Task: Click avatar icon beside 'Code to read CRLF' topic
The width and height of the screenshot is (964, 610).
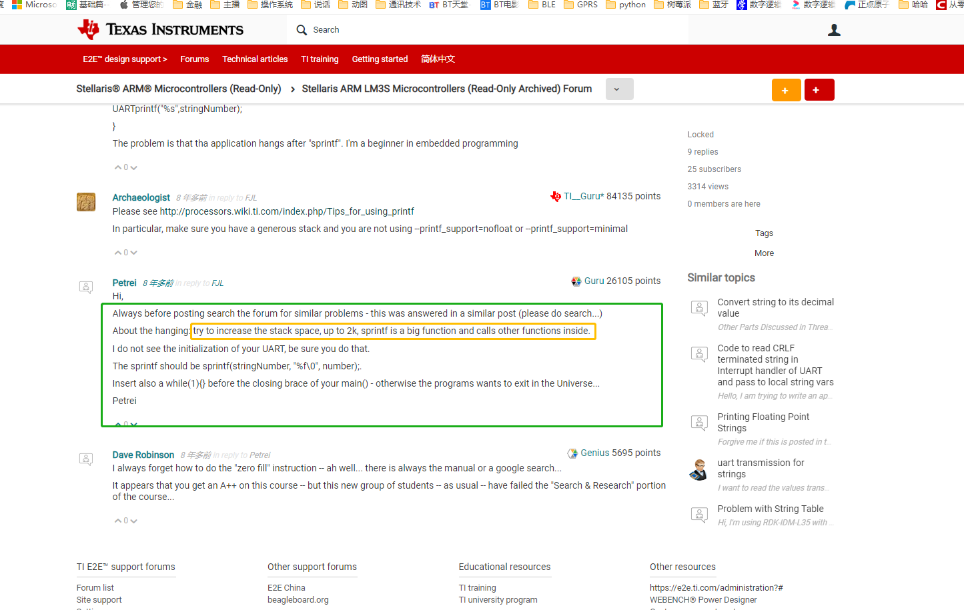Action: tap(699, 353)
